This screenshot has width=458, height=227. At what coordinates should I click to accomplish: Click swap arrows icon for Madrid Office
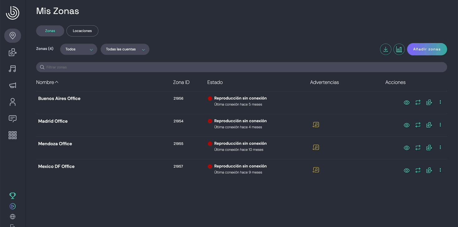click(x=418, y=125)
